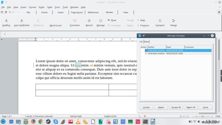
Task: Pin the Manage Changes window on top
Action: (143, 36)
